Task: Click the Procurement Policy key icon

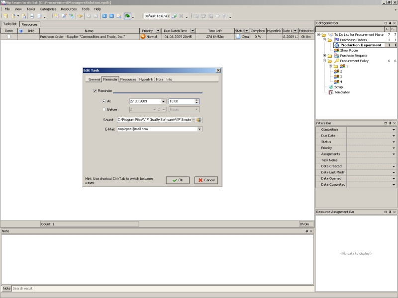Action: (337, 61)
